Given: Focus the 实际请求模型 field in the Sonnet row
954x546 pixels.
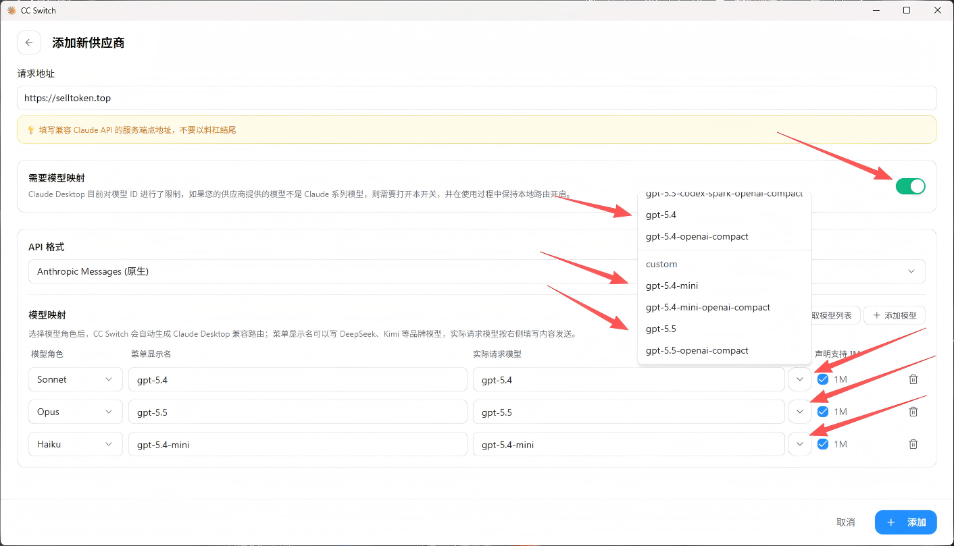Looking at the screenshot, I should coord(629,379).
